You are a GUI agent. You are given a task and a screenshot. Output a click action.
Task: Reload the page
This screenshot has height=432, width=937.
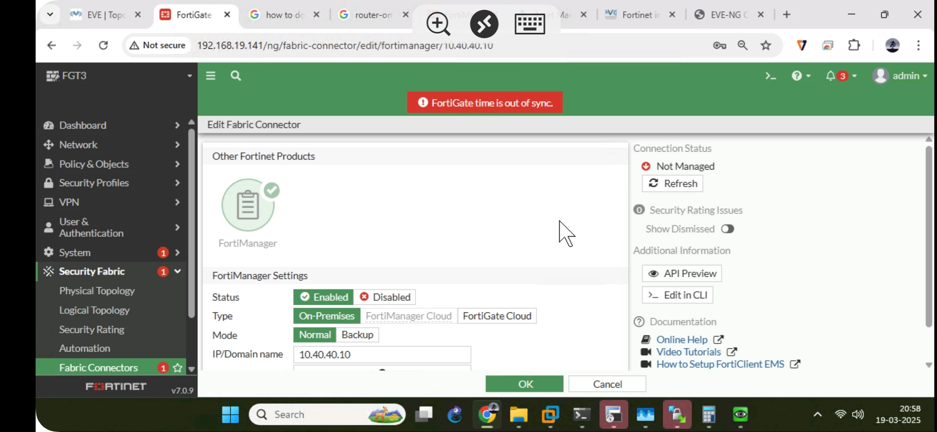103,45
